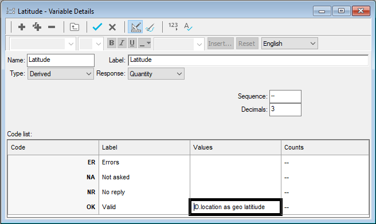The width and height of the screenshot is (376, 224).
Task: Click the Values cell in the Not asked row
Action: coord(236,177)
